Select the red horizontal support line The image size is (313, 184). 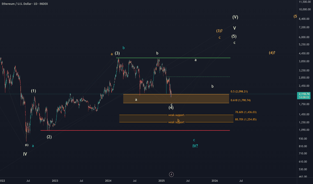tap(135, 130)
